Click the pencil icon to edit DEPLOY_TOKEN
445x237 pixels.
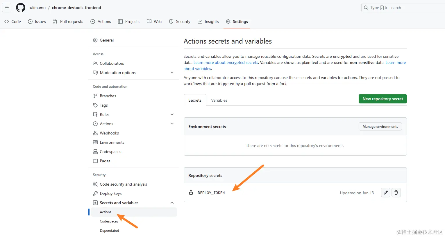[386, 193]
